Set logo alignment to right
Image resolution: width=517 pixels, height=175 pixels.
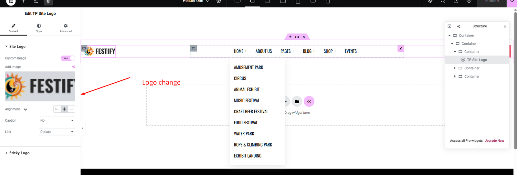tap(72, 109)
